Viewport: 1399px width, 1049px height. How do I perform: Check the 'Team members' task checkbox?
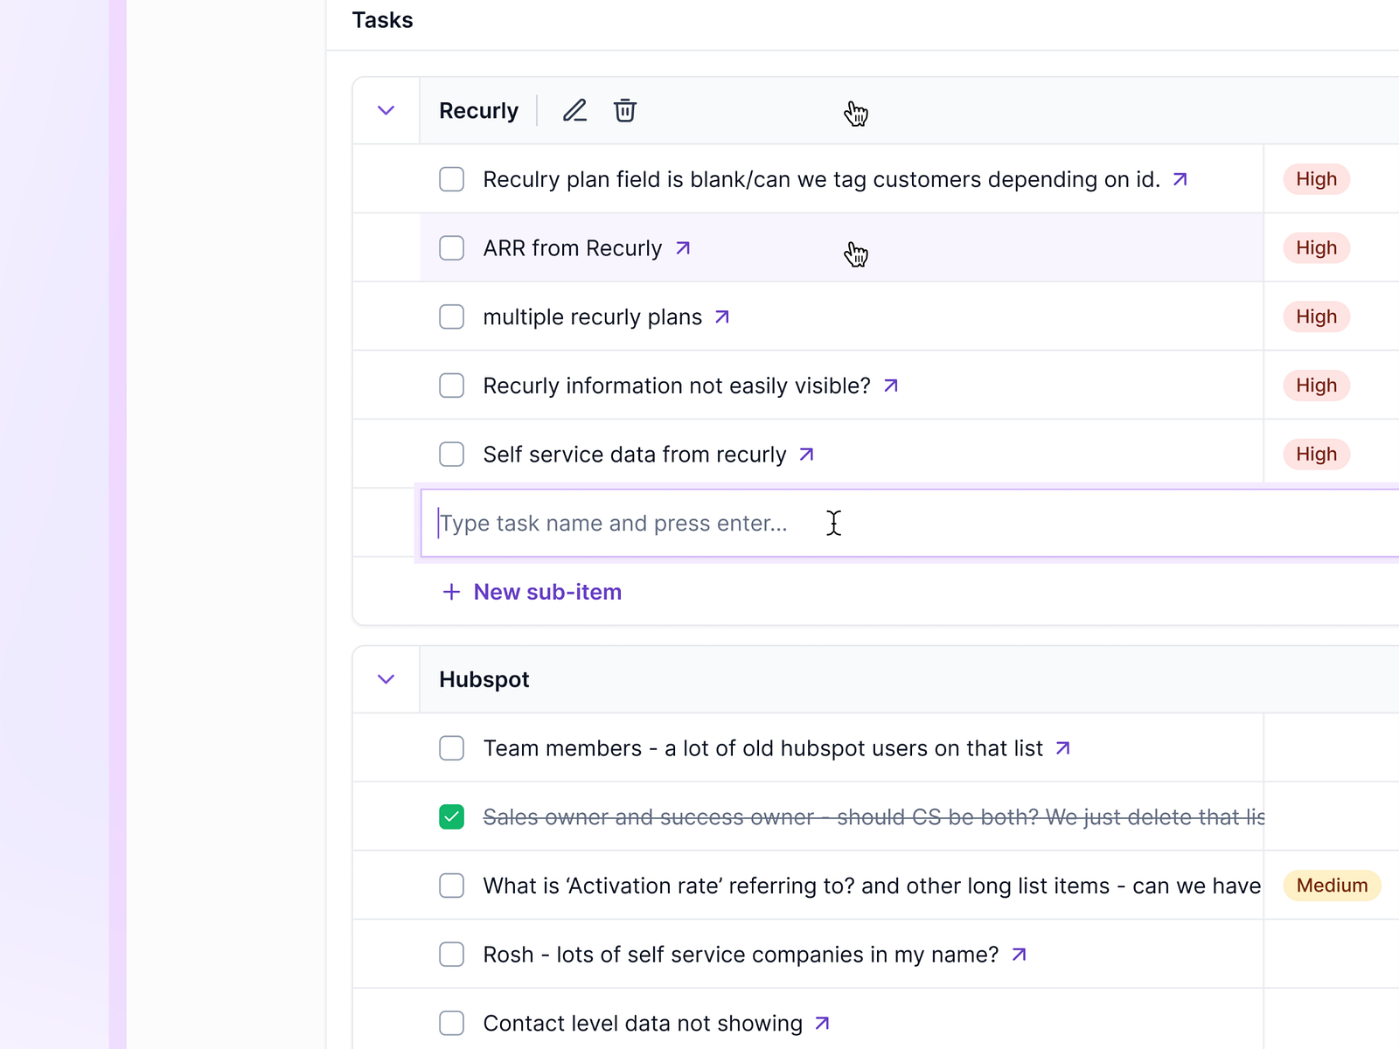451,748
